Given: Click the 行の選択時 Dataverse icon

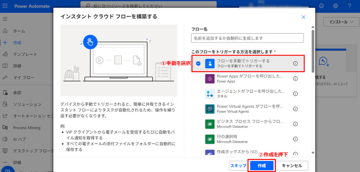Looking at the screenshot, I should click(210, 139).
